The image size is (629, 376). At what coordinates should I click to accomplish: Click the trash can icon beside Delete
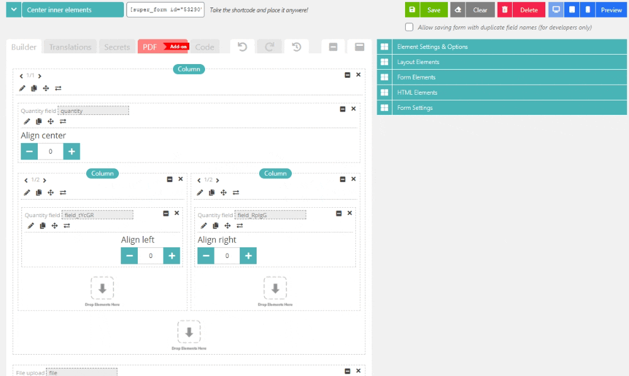point(504,9)
